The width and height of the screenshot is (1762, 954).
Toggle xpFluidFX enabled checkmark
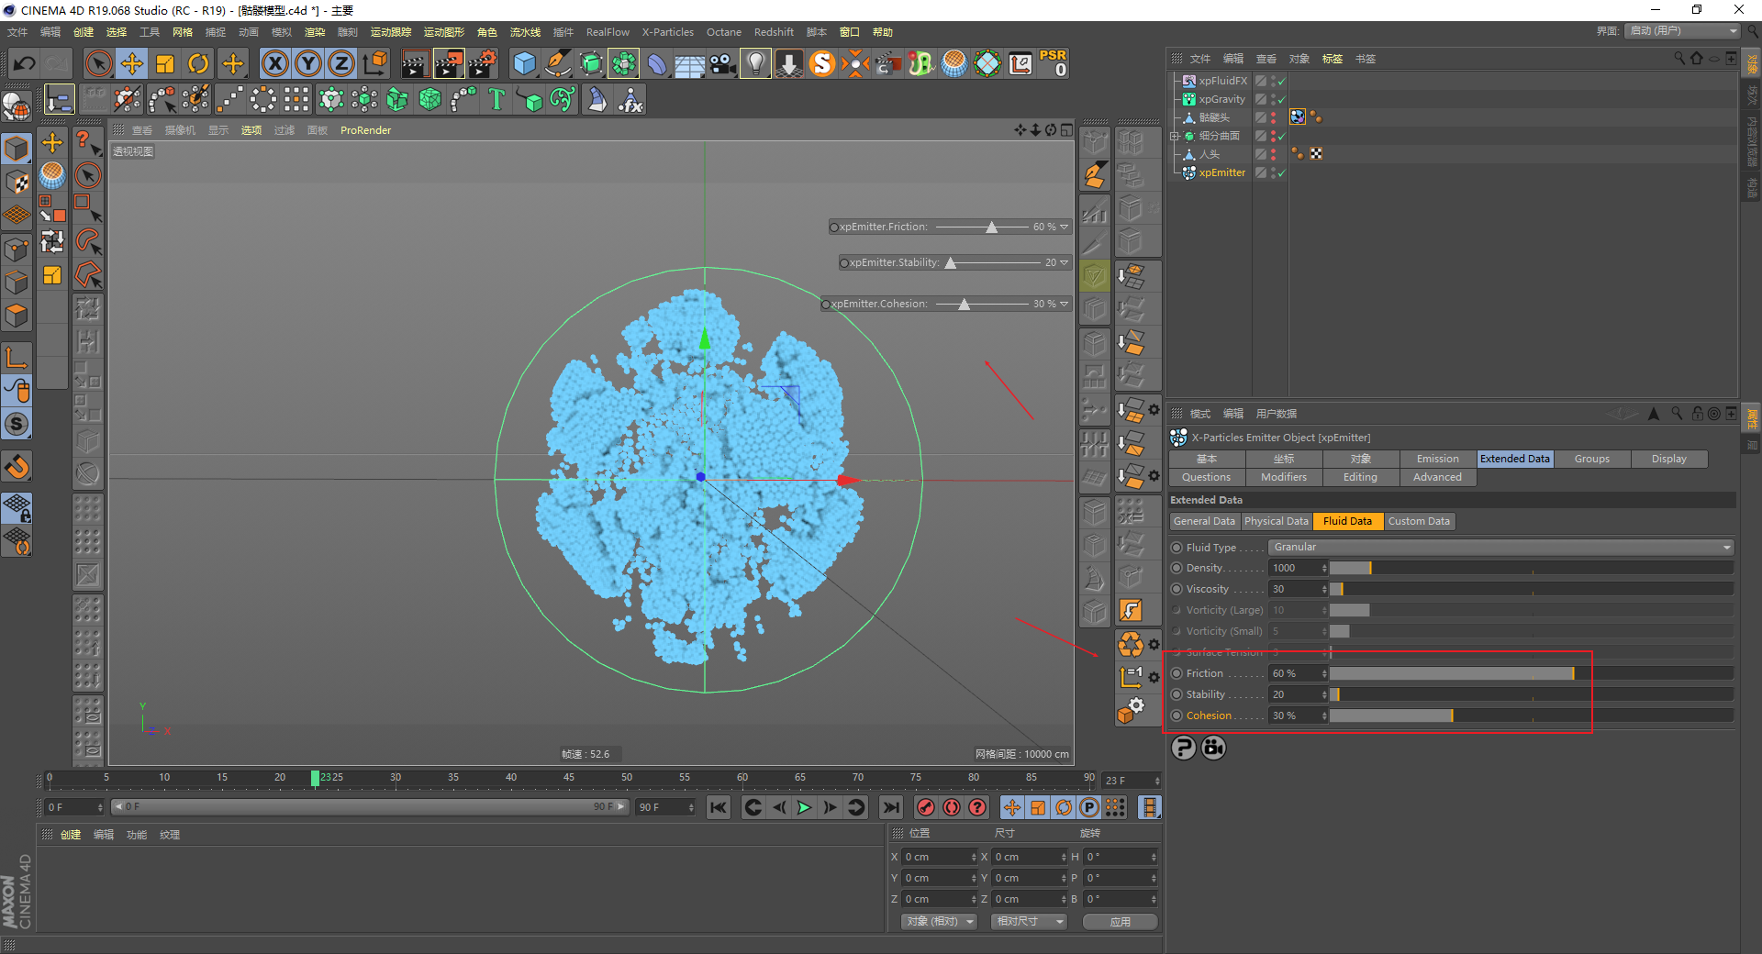pos(1281,81)
